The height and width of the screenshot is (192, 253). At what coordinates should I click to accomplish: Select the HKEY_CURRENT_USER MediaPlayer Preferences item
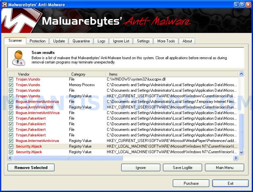172,141
